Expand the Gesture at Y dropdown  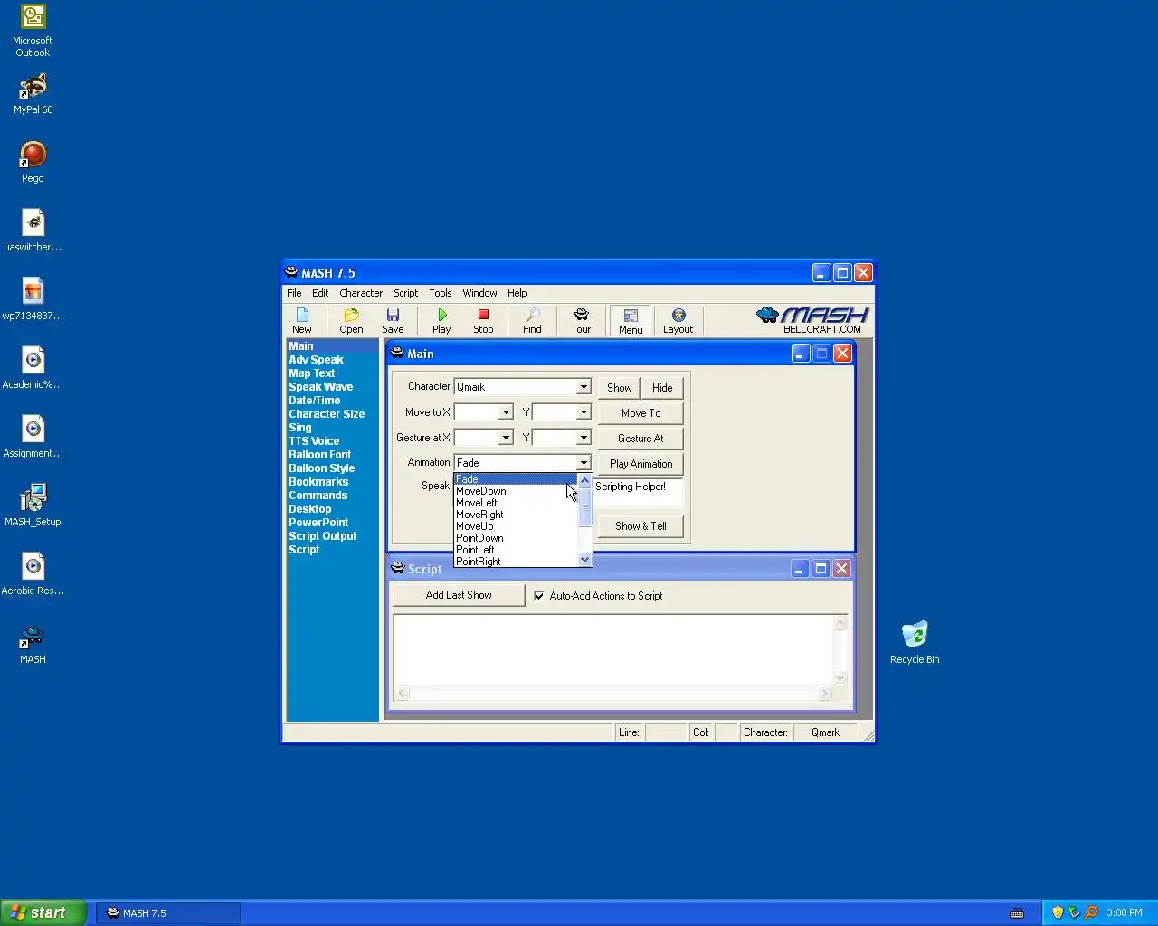(584, 438)
